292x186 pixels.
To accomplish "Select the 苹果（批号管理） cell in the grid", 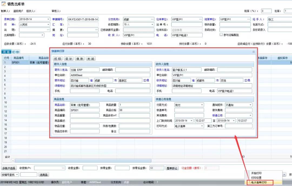I will coord(39,62).
